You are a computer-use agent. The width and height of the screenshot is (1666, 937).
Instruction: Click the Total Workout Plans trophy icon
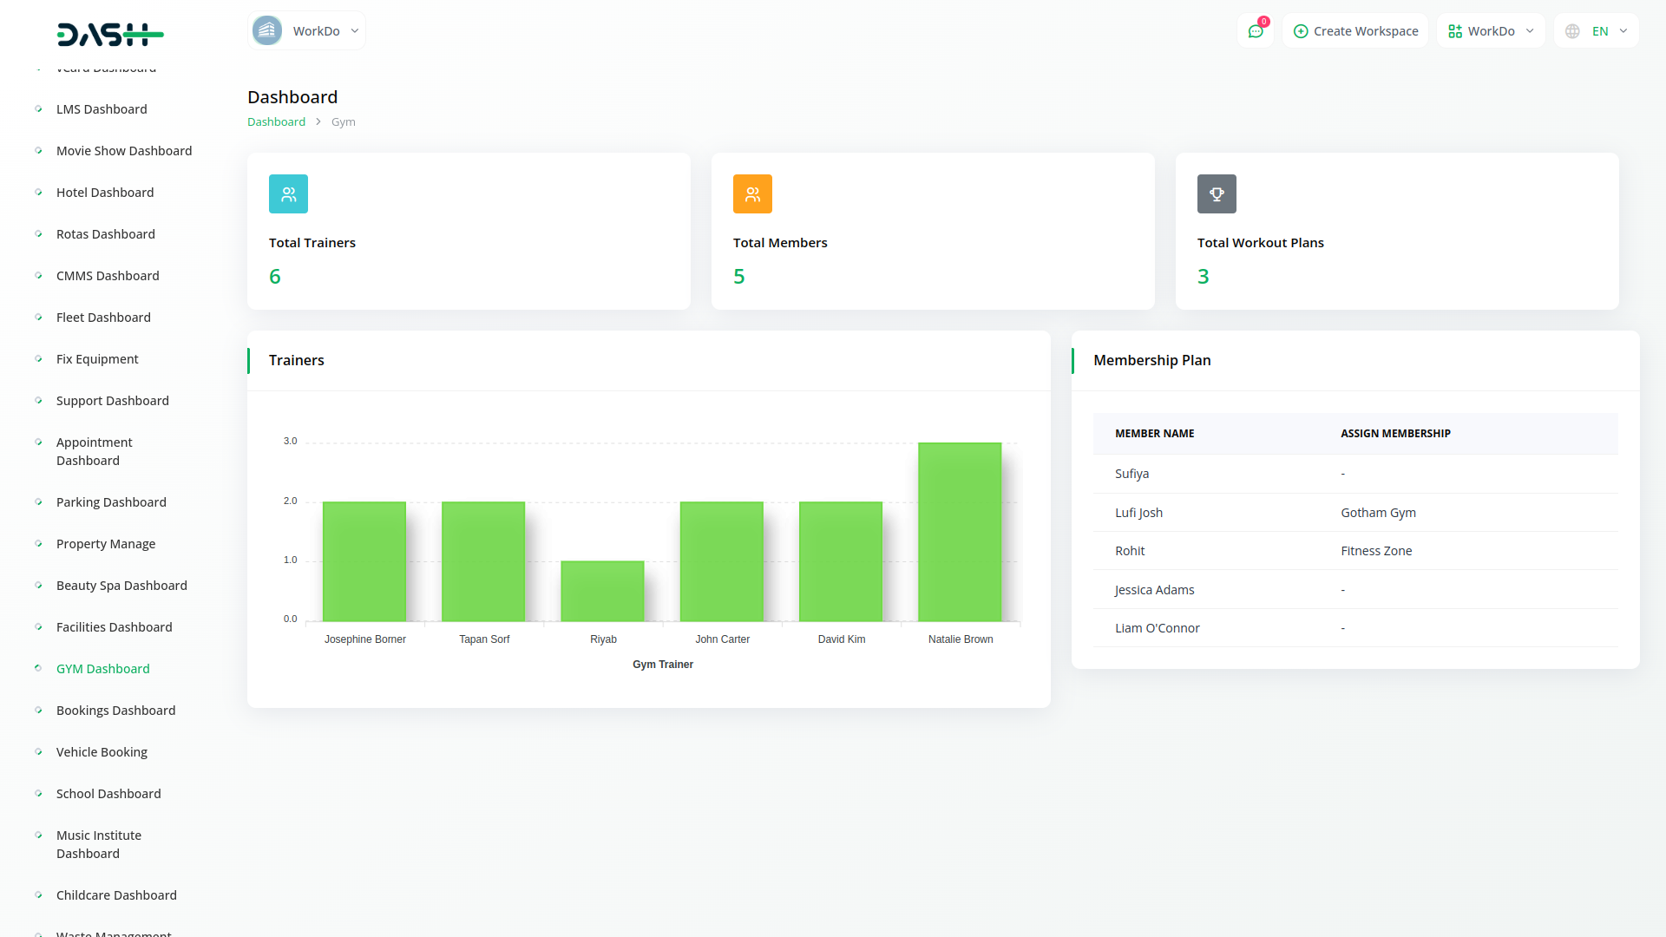coord(1217,194)
